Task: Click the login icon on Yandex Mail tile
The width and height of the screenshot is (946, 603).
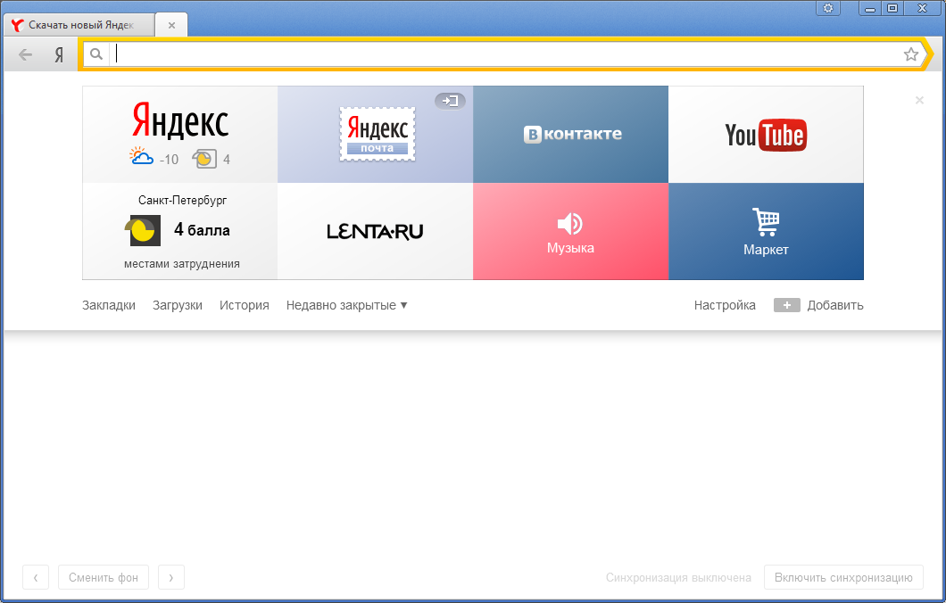Action: [x=450, y=101]
